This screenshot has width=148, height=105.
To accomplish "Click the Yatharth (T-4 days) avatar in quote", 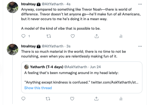I will [x=26, y=67].
